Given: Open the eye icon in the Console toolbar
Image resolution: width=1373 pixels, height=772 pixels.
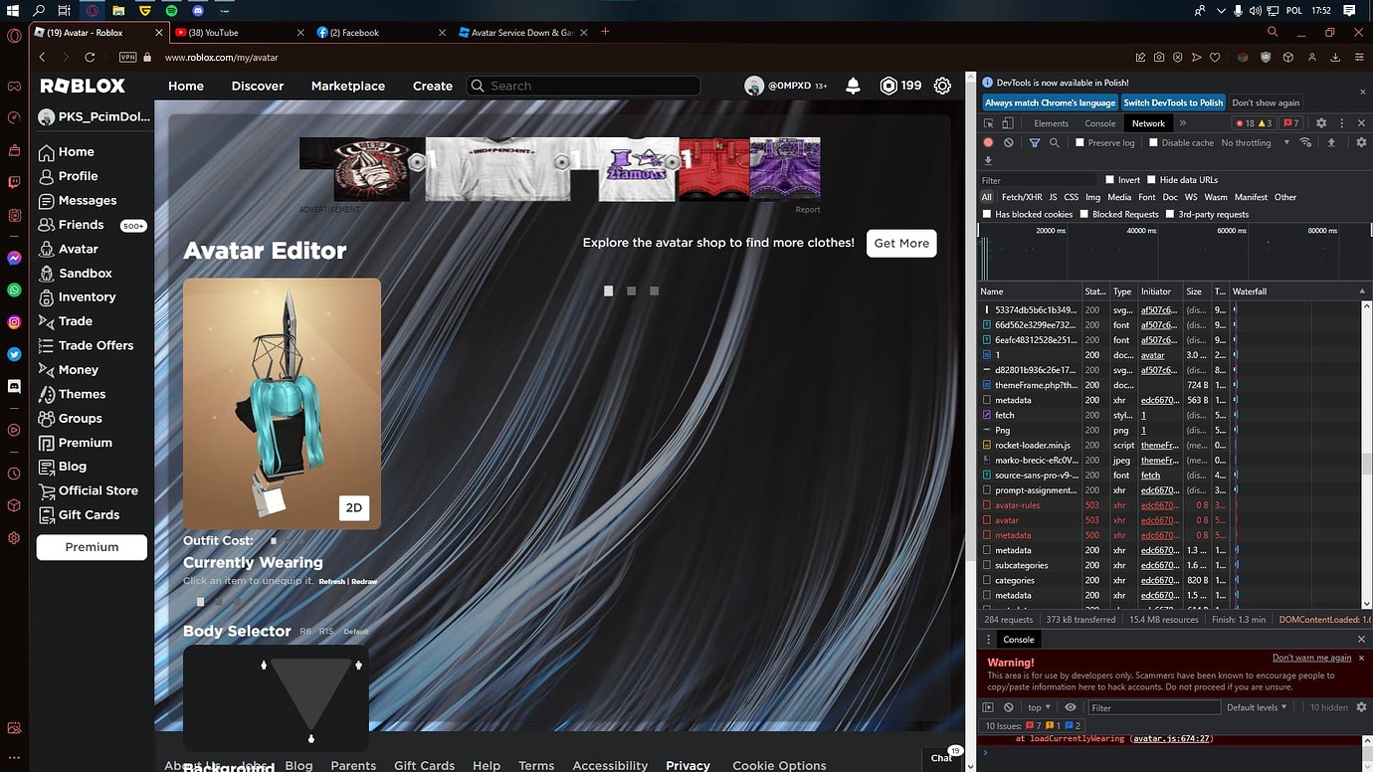Looking at the screenshot, I should pyautogui.click(x=1072, y=707).
